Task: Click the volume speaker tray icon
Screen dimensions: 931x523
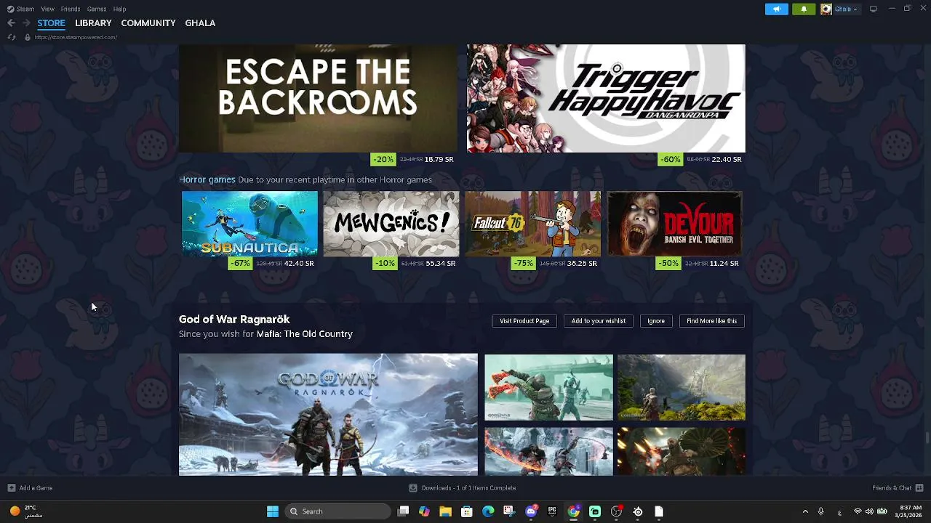Action: coord(871,511)
